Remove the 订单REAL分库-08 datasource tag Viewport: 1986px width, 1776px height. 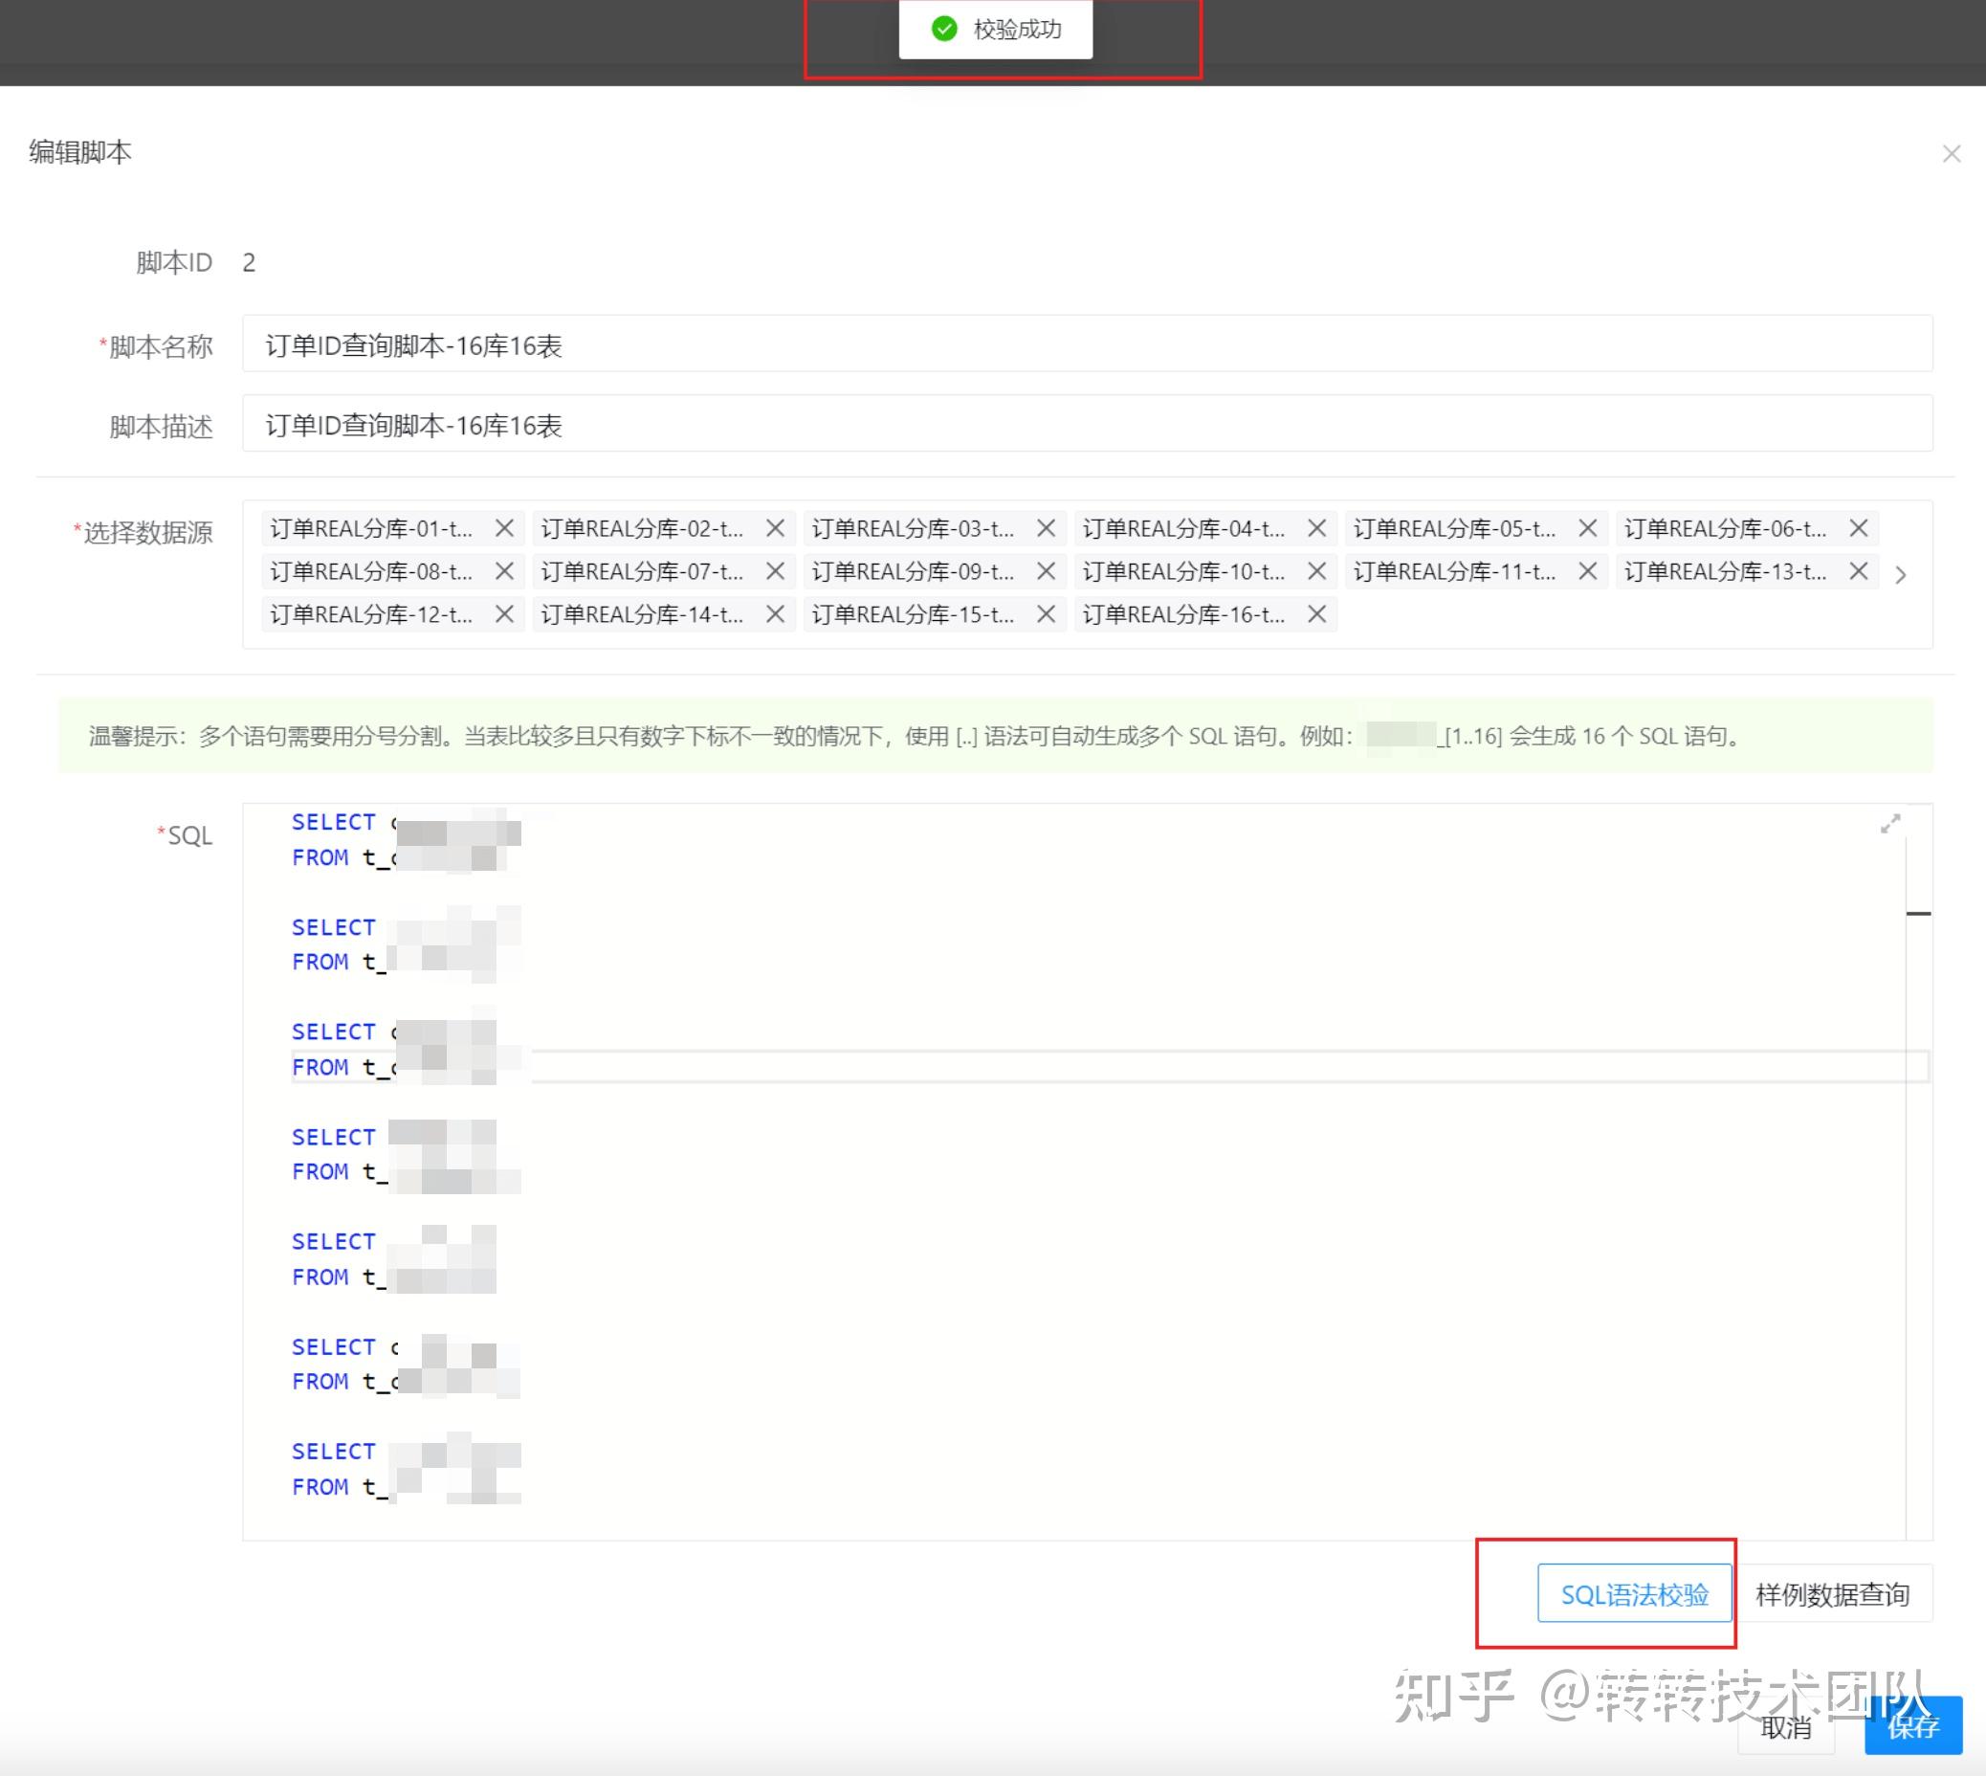(504, 572)
